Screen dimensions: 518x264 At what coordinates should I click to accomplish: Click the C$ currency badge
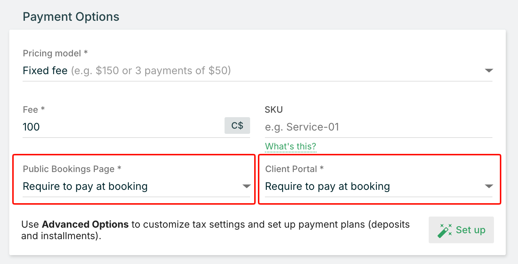tap(237, 126)
